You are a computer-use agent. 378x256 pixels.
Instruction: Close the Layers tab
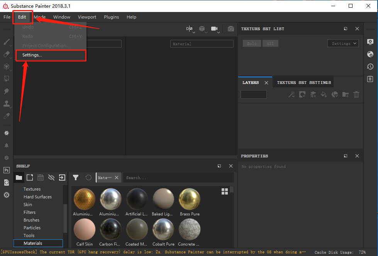[x=266, y=83]
